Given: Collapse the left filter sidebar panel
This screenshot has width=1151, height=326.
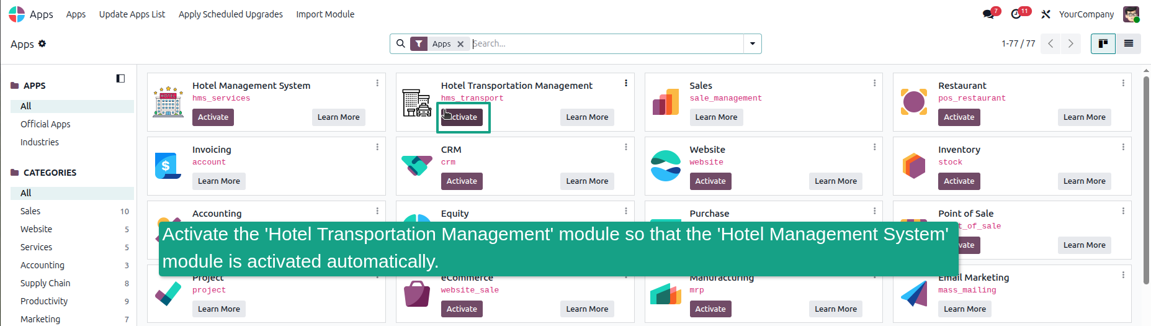Looking at the screenshot, I should point(120,78).
